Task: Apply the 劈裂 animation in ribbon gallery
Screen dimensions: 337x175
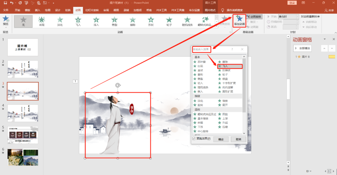Action: coord(114,21)
